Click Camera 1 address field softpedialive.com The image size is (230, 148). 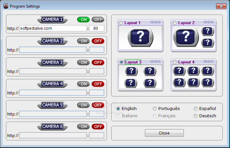pyautogui.click(x=53, y=28)
